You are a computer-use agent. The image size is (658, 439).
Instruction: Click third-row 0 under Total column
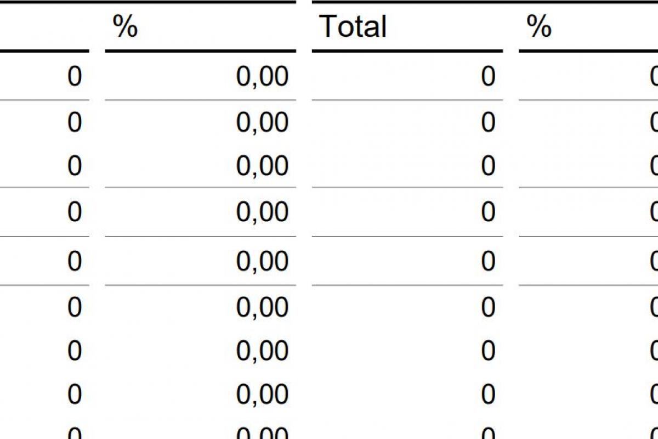click(488, 166)
